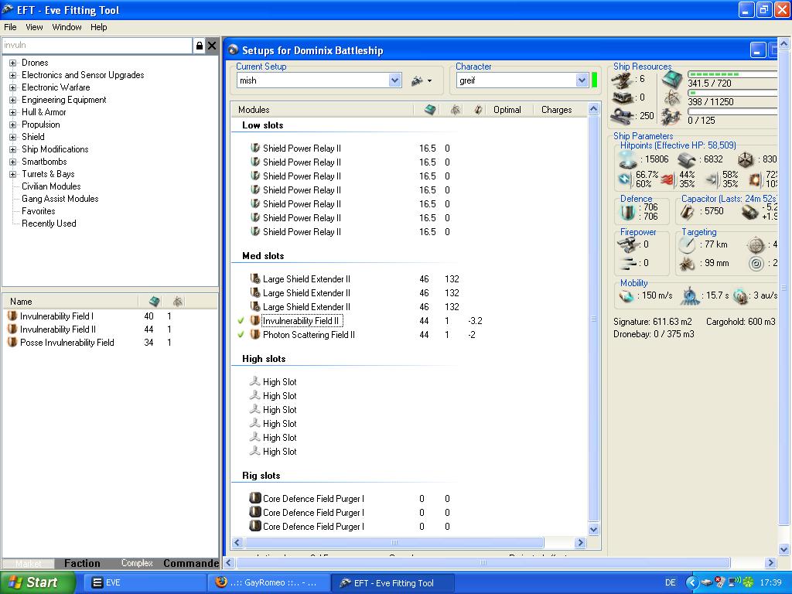The width and height of the screenshot is (792, 594).
Task: Click the Optimal column header
Action: pos(507,110)
